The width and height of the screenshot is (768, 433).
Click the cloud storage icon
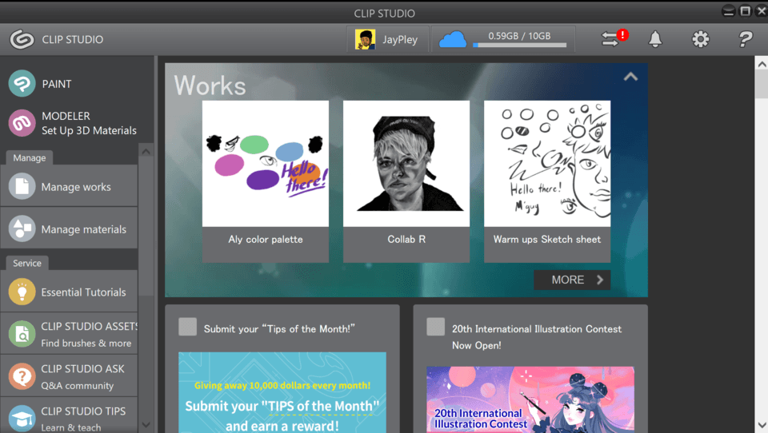point(452,39)
